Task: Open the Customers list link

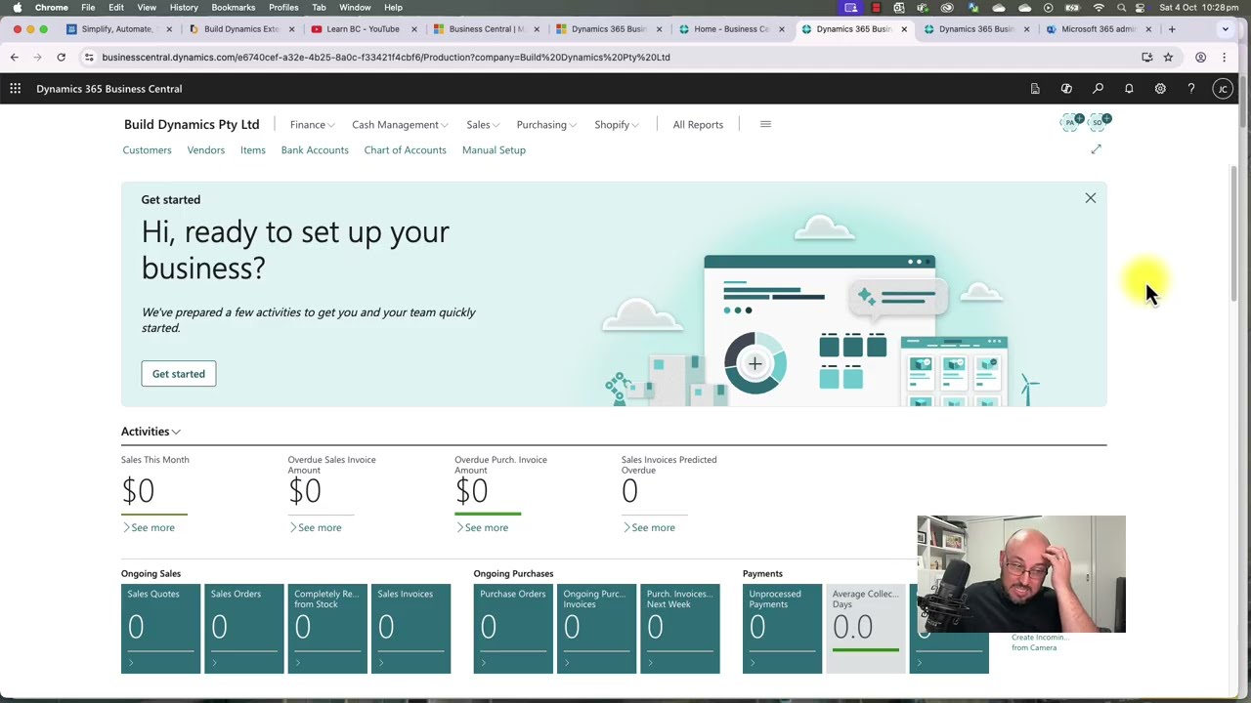Action: pos(147,150)
